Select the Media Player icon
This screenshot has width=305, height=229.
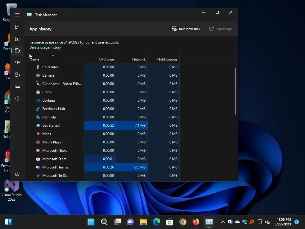tap(38, 142)
